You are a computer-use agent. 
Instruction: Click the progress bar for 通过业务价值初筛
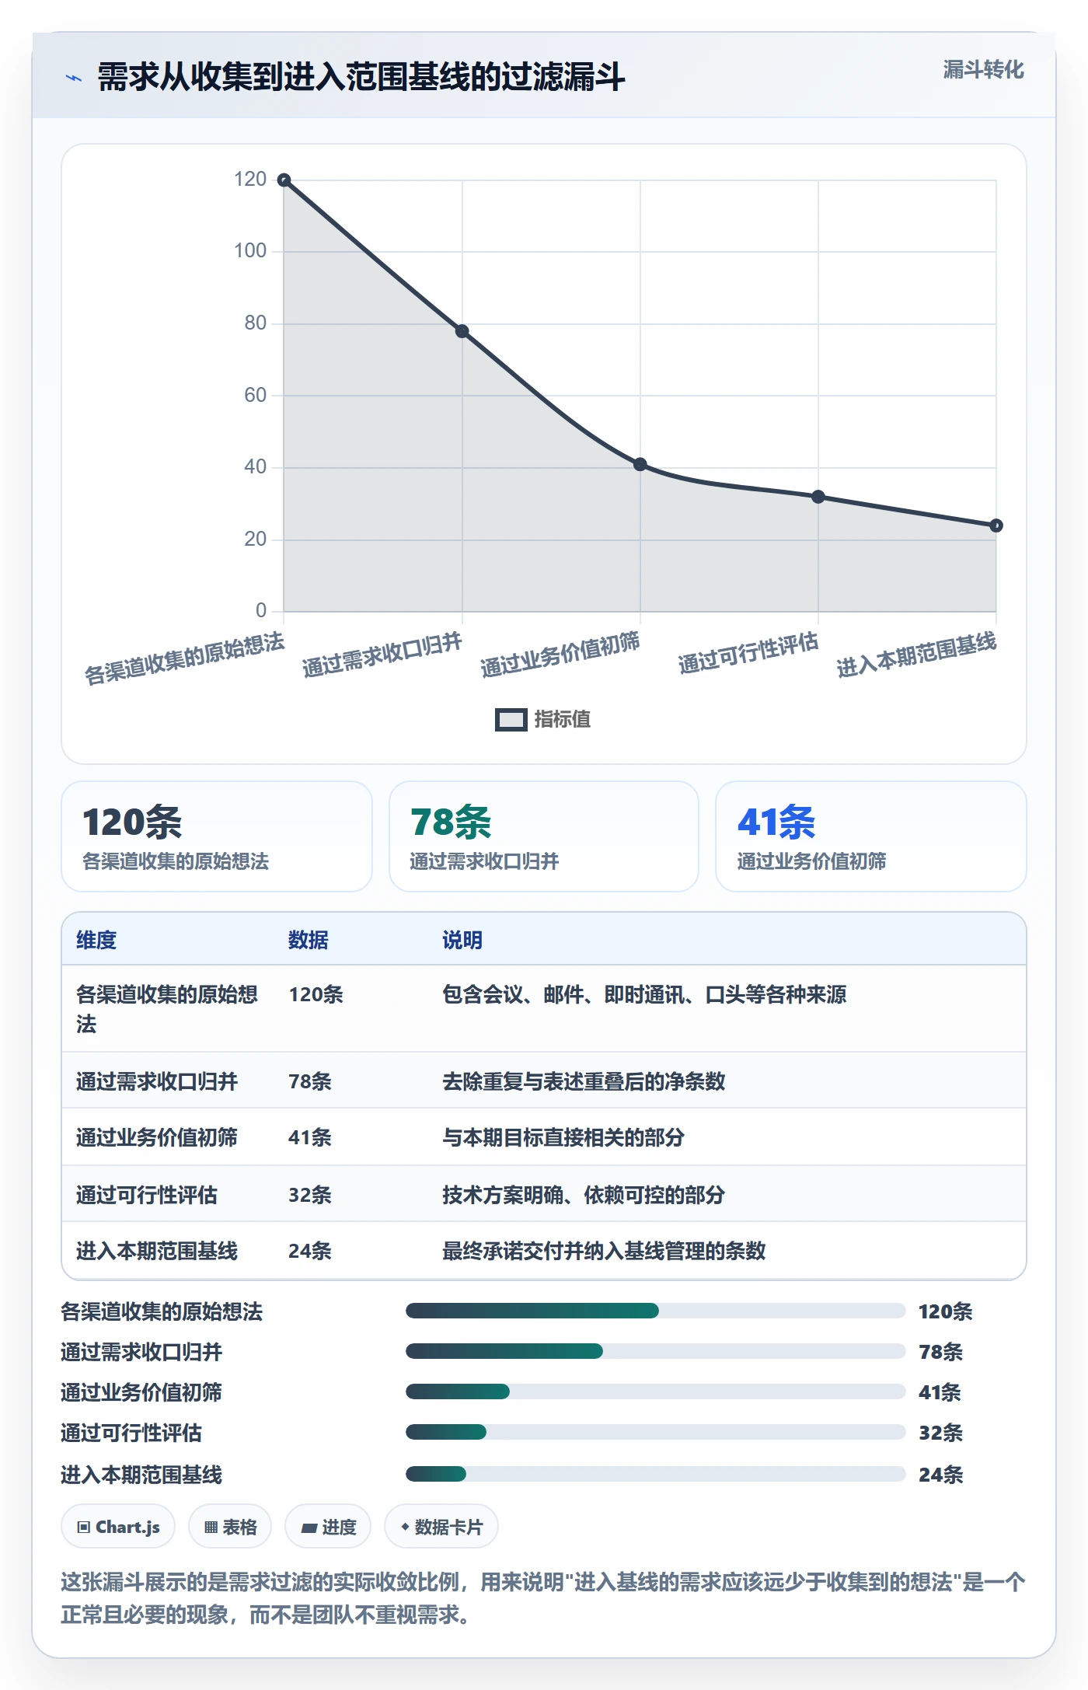655,1392
